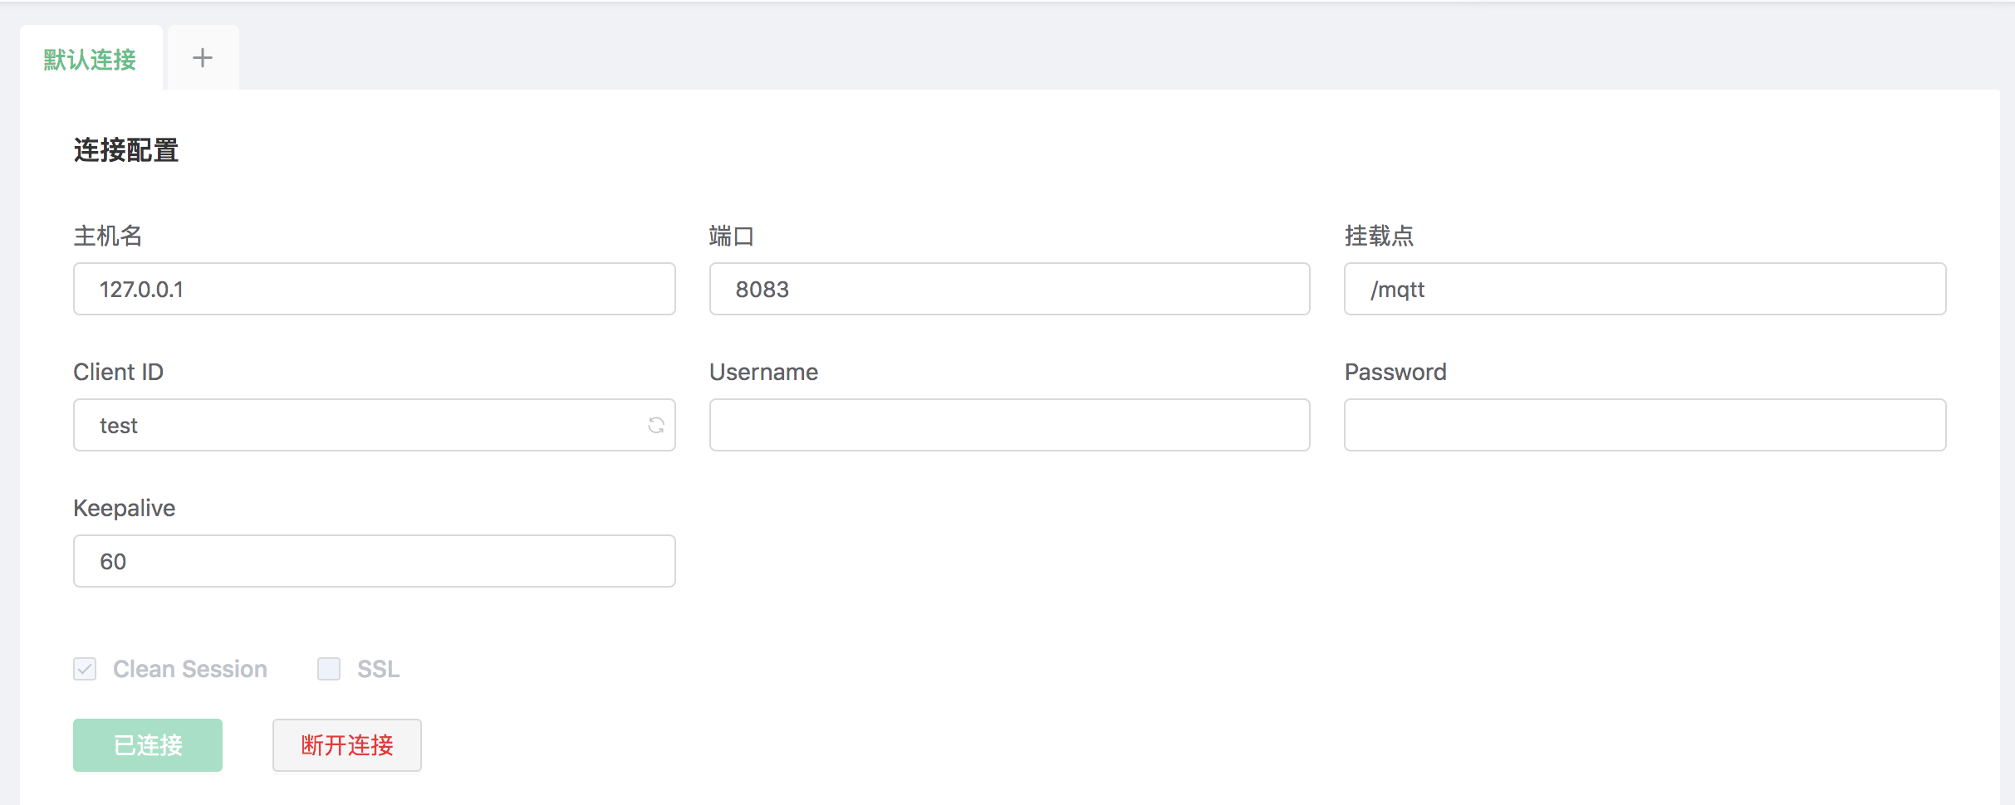The image size is (2015, 805).
Task: Add a new connection tab with plus icon
Action: 203,57
